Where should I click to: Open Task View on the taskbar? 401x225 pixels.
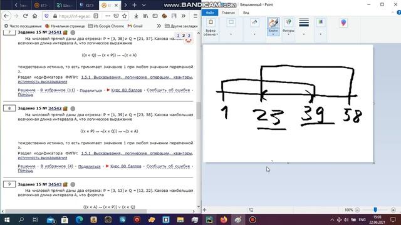click(35, 219)
